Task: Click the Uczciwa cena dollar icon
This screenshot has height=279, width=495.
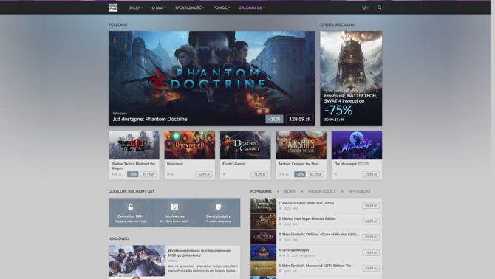Action: pyautogui.click(x=174, y=207)
